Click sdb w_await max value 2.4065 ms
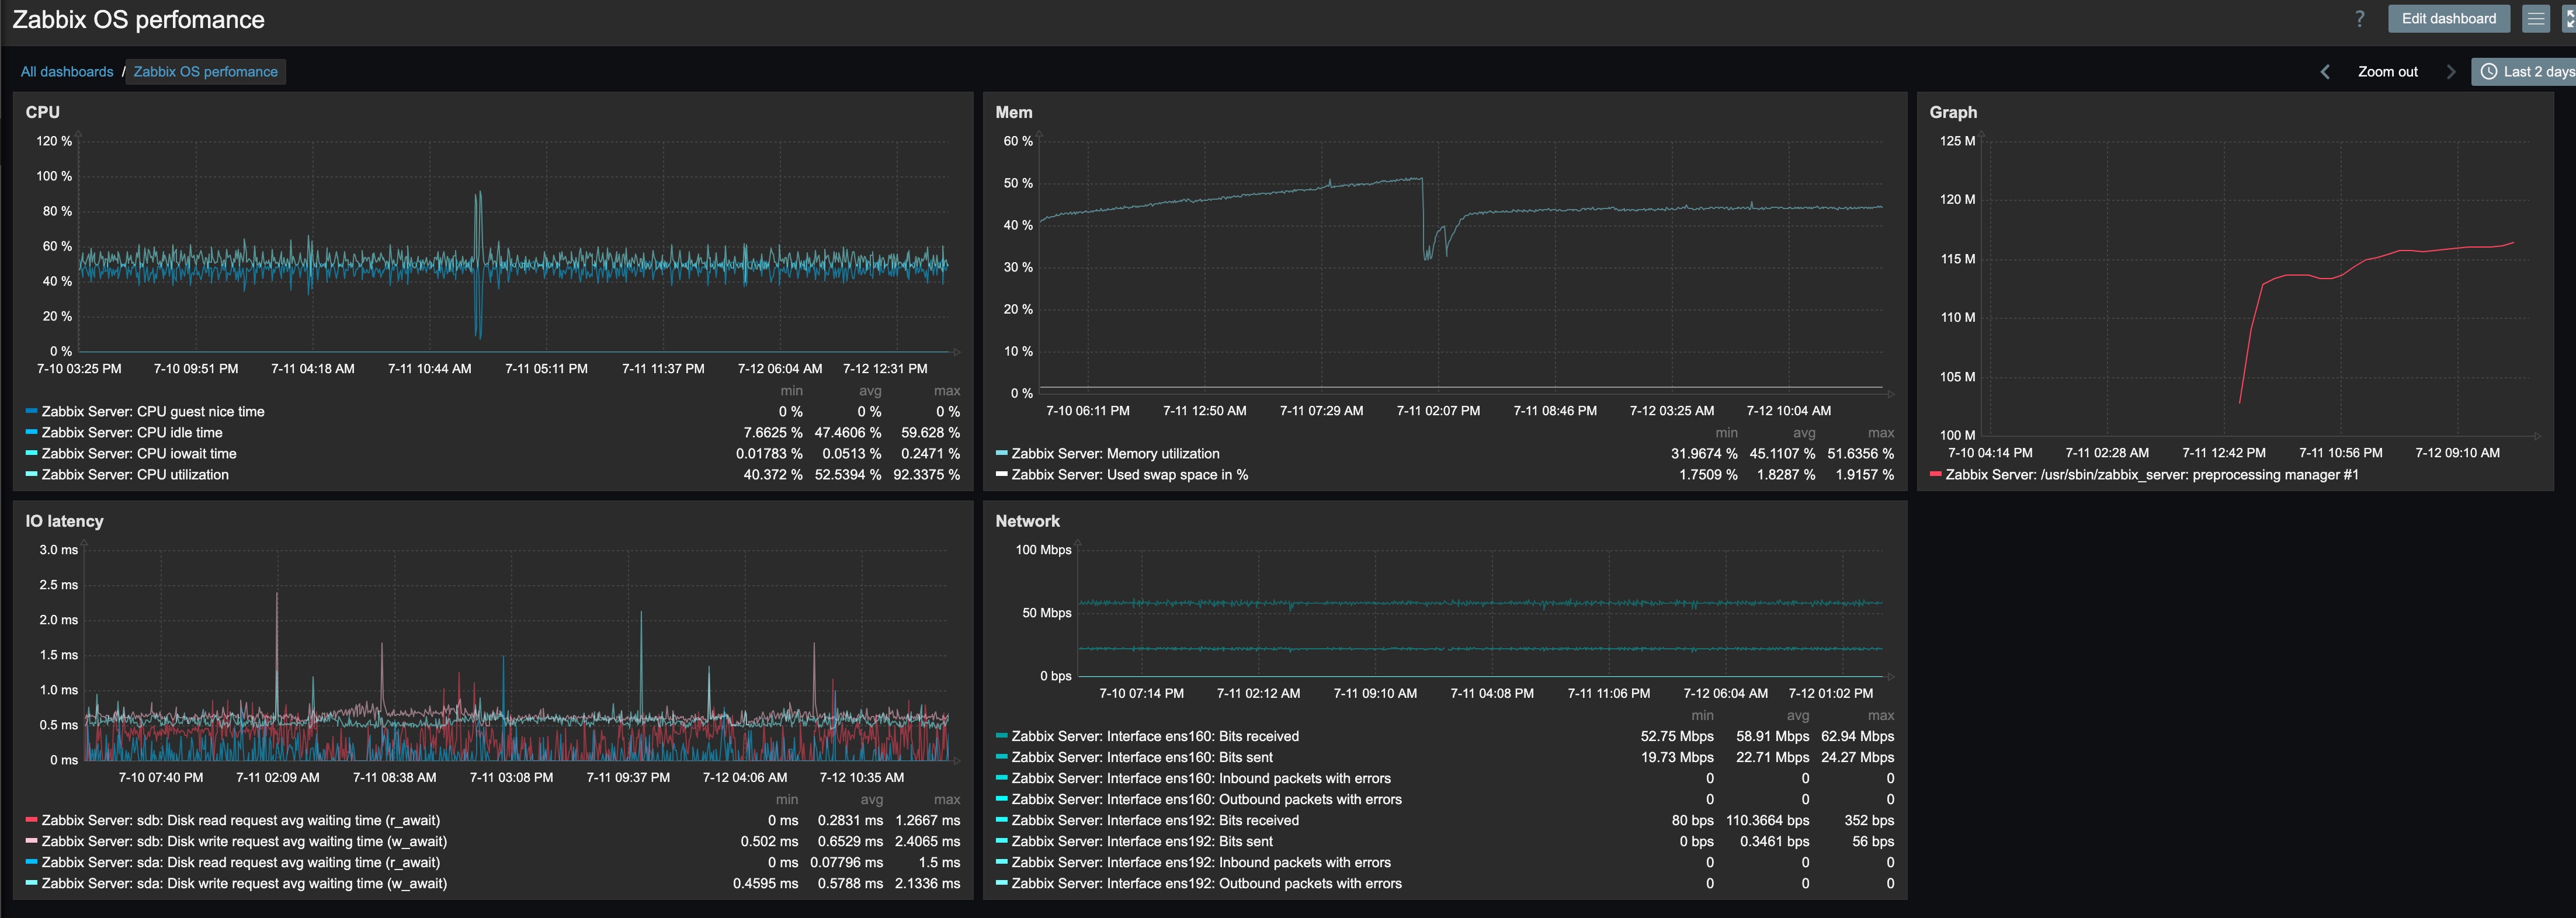 point(927,841)
